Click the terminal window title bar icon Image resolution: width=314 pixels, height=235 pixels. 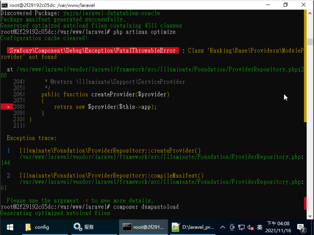click(x=4, y=5)
